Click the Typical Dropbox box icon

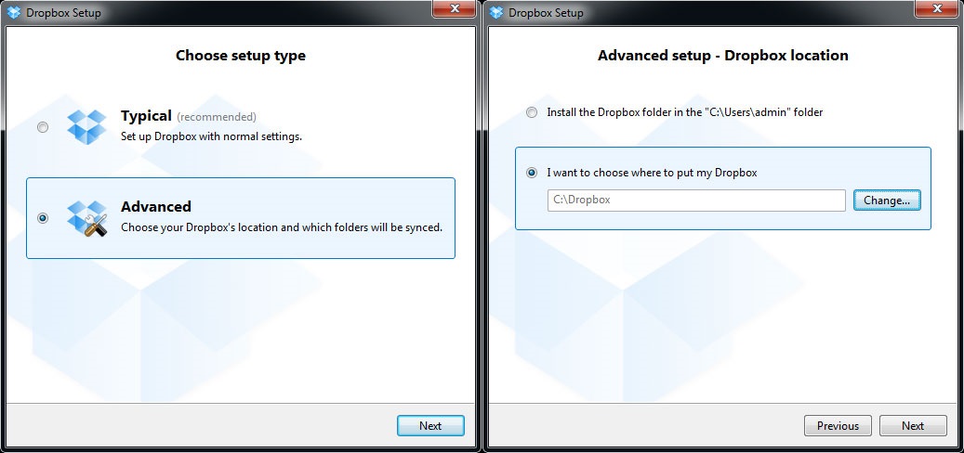tap(86, 127)
